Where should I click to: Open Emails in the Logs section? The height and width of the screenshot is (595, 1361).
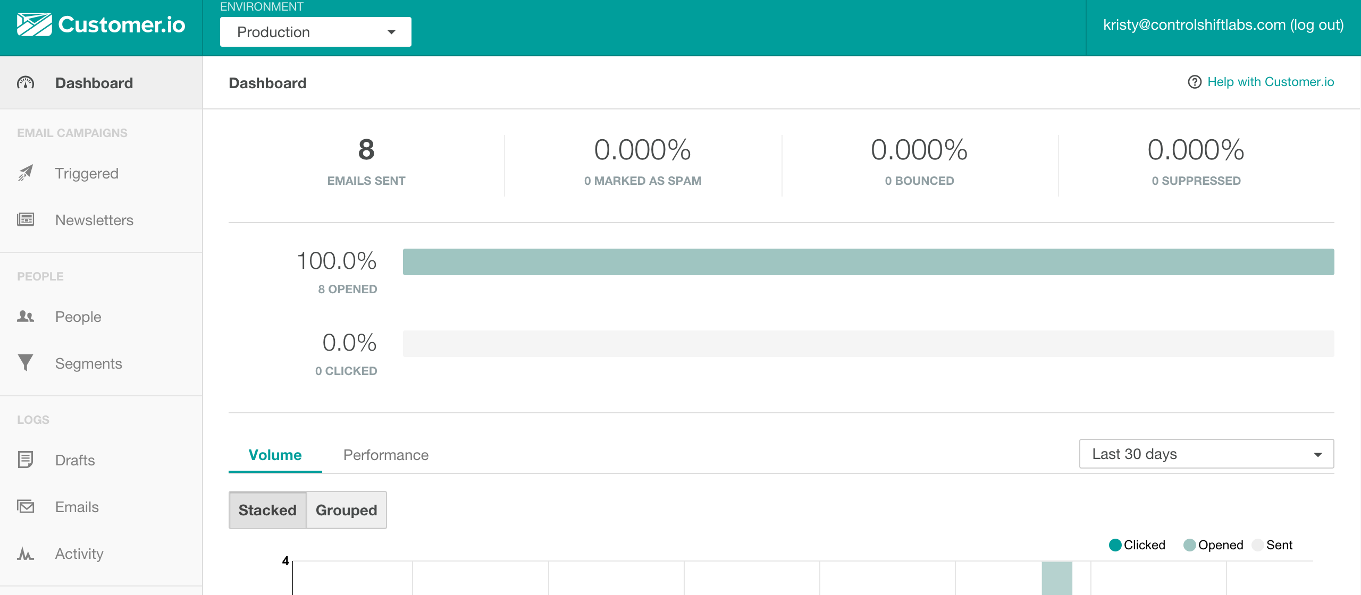click(x=101, y=507)
